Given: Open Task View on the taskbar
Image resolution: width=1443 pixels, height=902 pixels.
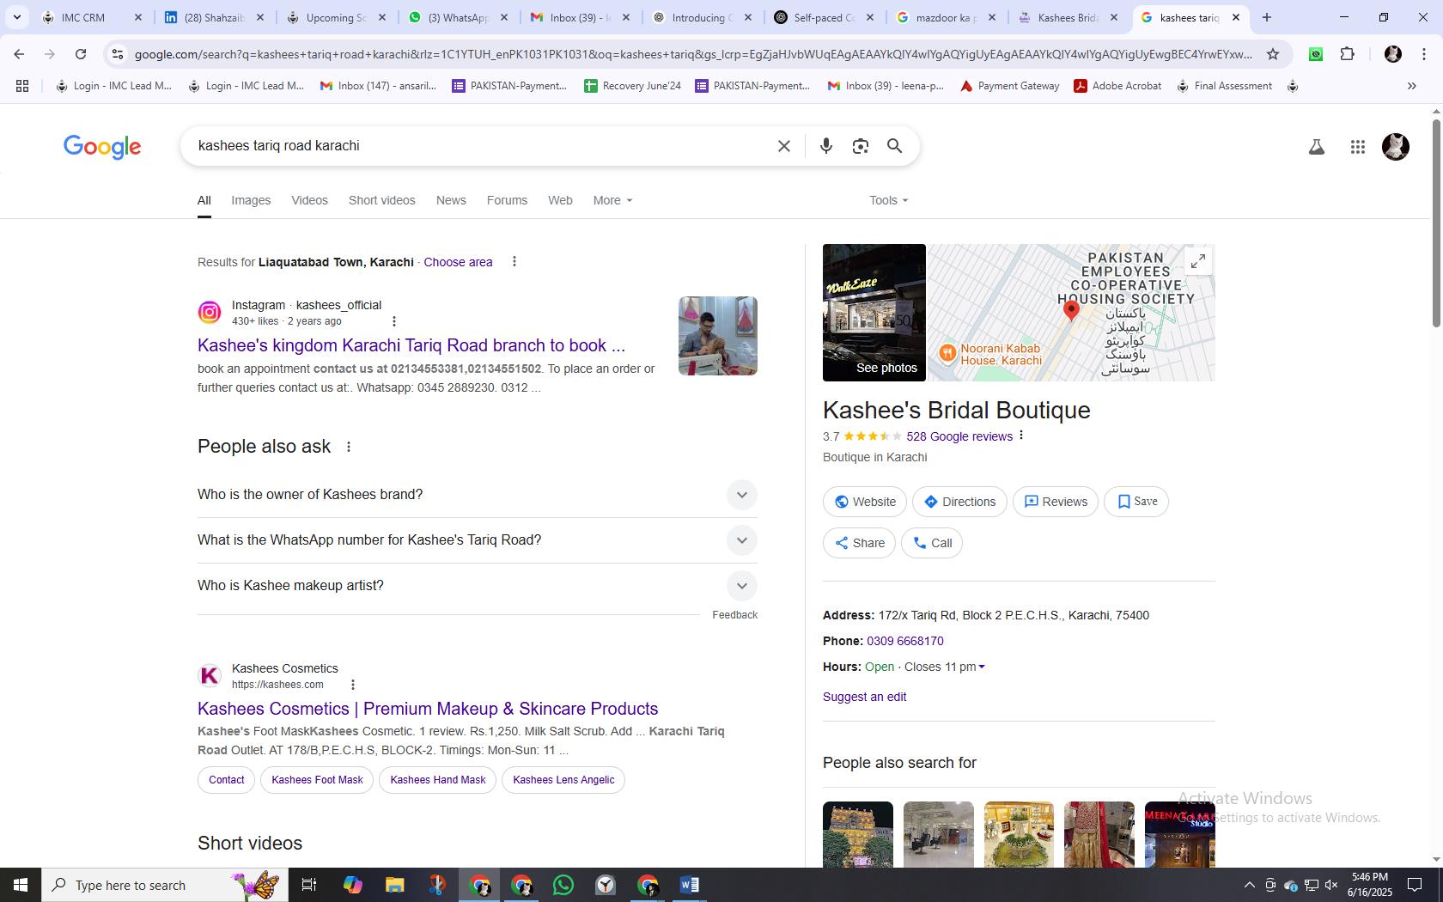Looking at the screenshot, I should coord(309,885).
